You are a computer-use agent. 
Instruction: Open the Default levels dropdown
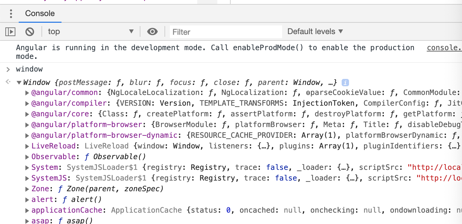(315, 32)
